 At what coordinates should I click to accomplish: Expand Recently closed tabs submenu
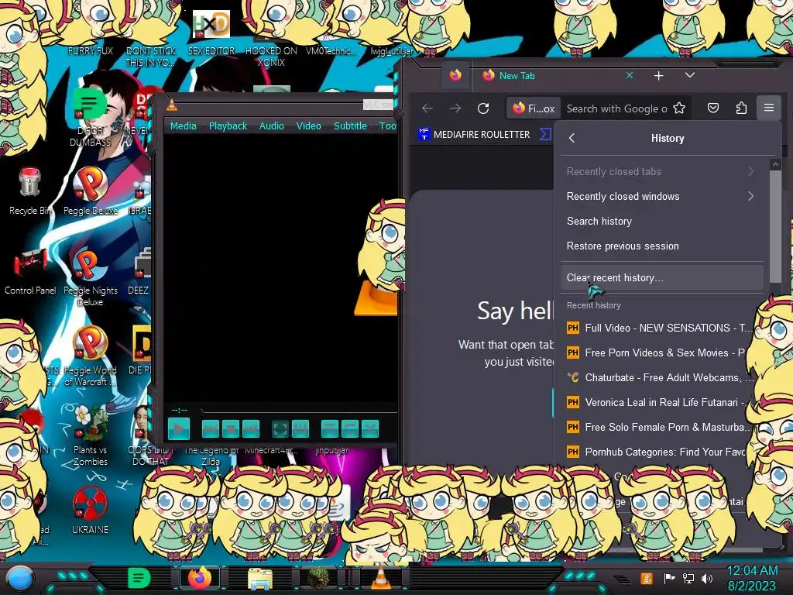pos(661,171)
